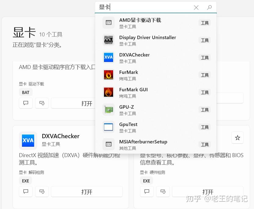254x209 pixels.
Task: Choose the GpuTest search result title
Action: (128, 125)
